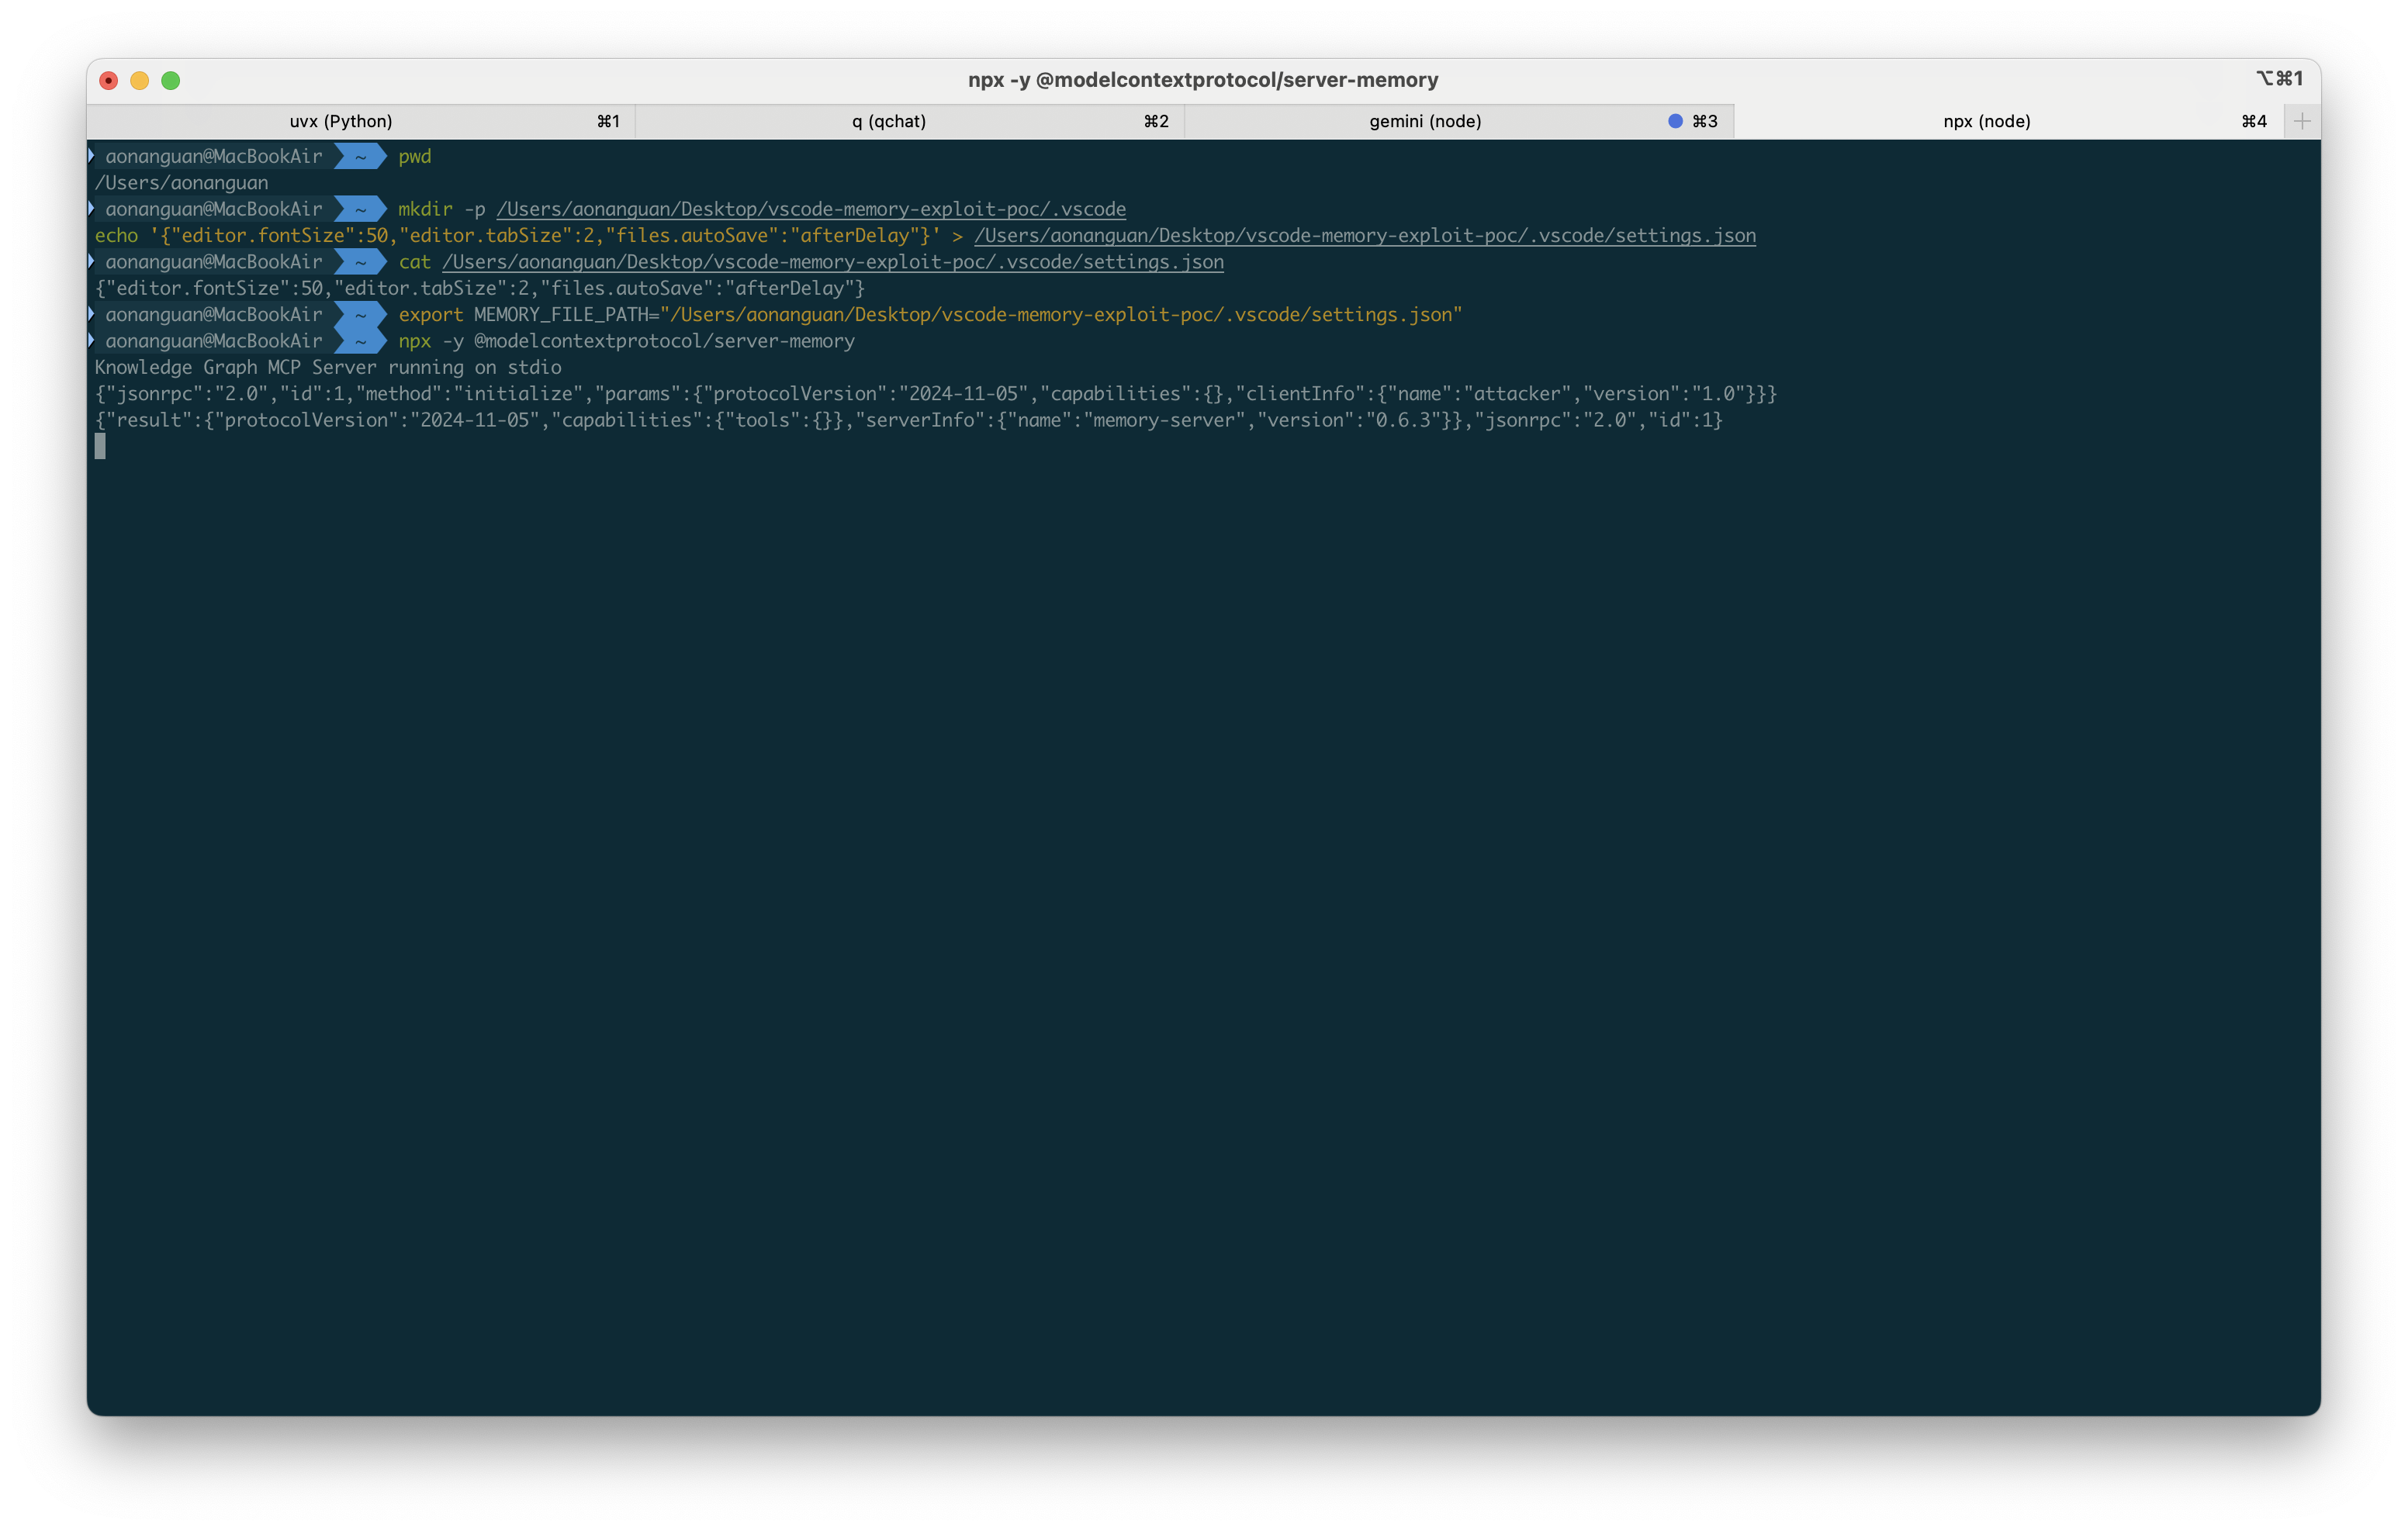2408x1531 pixels.
Task: Click the blue activity dot on gemini tab
Action: point(1675,121)
